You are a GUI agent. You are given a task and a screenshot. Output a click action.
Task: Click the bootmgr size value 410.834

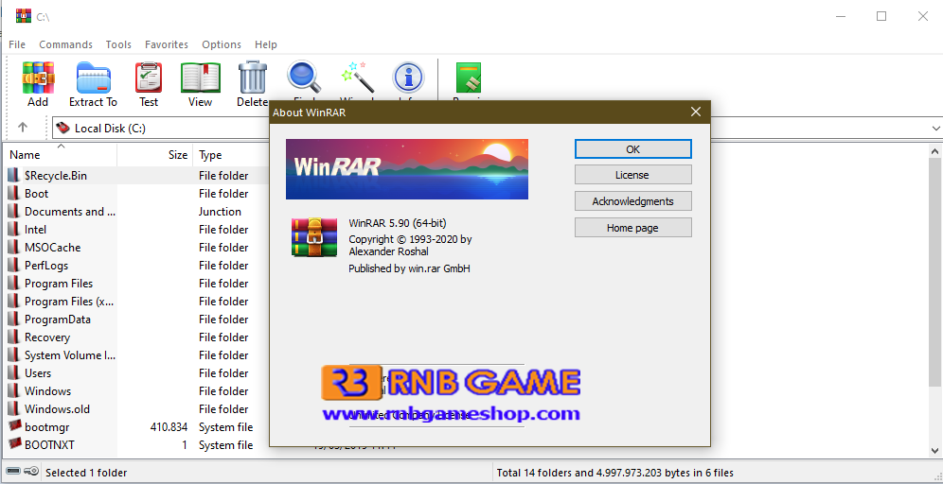(x=169, y=427)
